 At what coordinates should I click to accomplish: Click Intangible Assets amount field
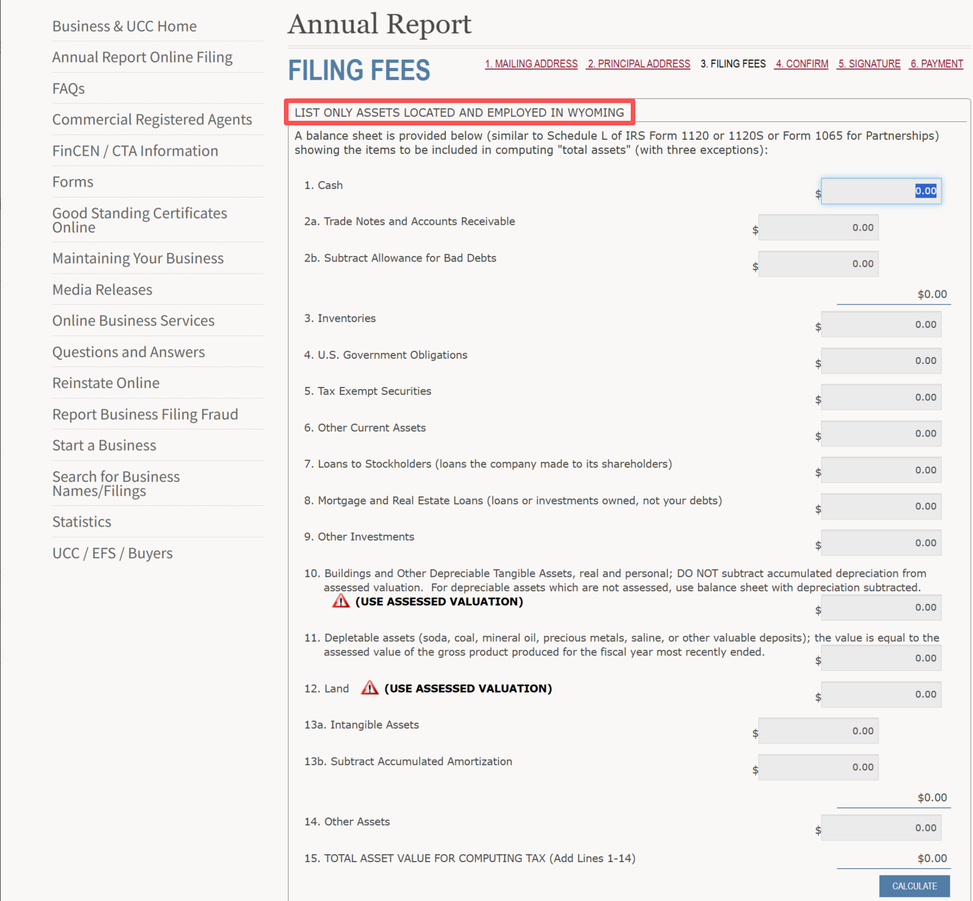tap(818, 731)
